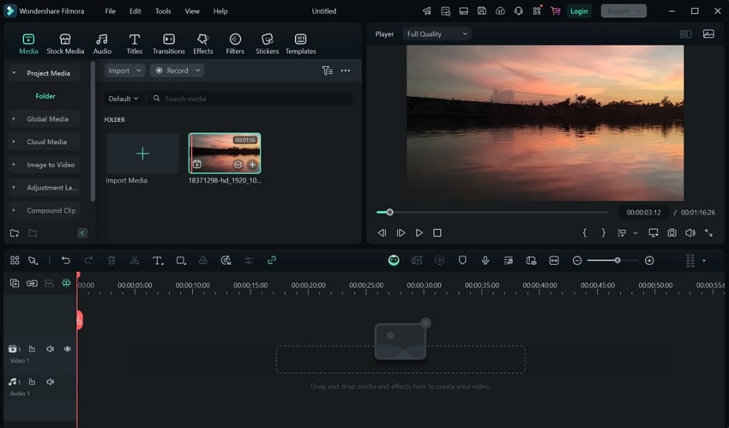
Task: Open the Edit menu
Action: (136, 11)
